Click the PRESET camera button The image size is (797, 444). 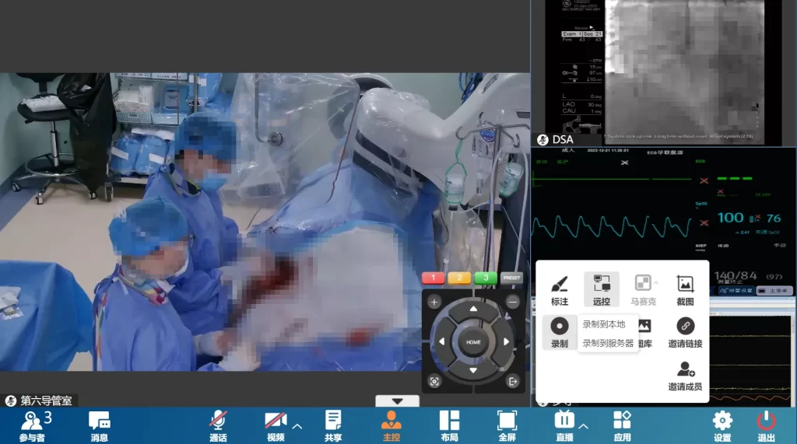click(x=511, y=278)
